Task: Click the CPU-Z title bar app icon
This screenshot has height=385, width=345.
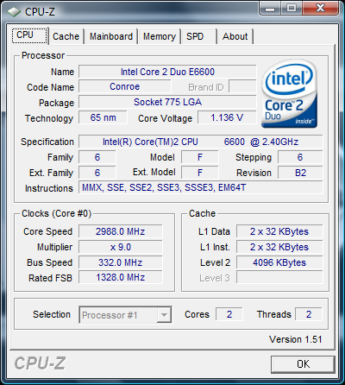Action: tap(14, 12)
